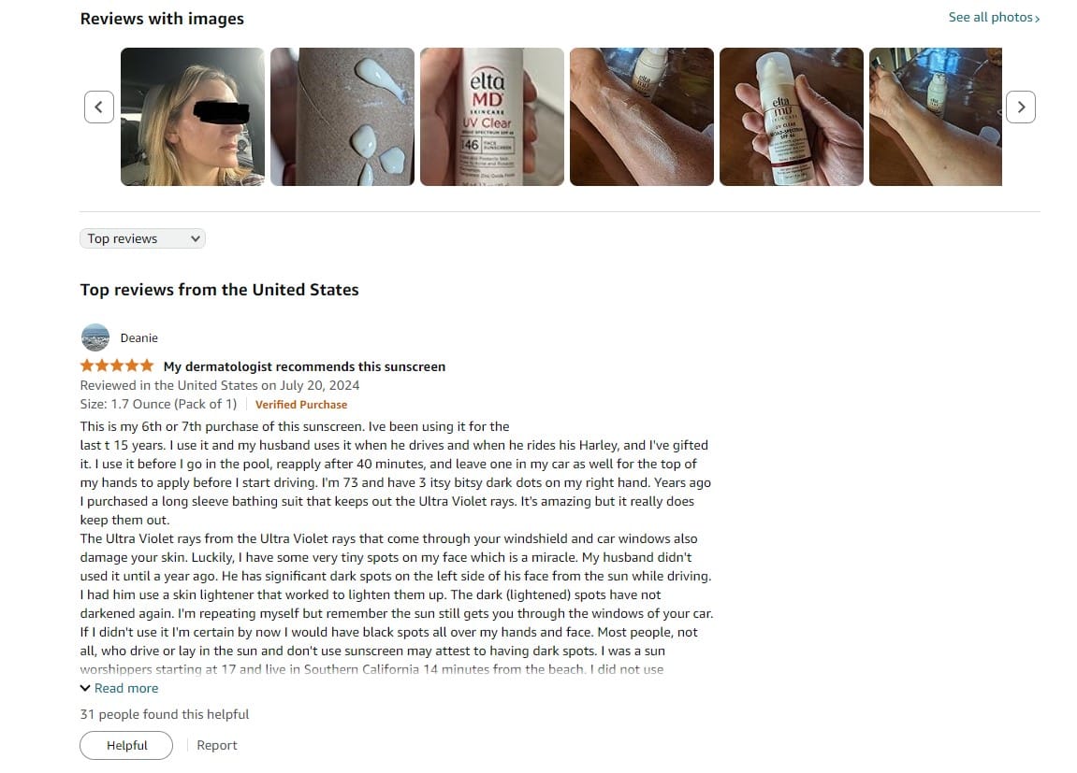This screenshot has height=773, width=1077.
Task: Open the arm with sunscreen photo
Action: click(x=642, y=117)
